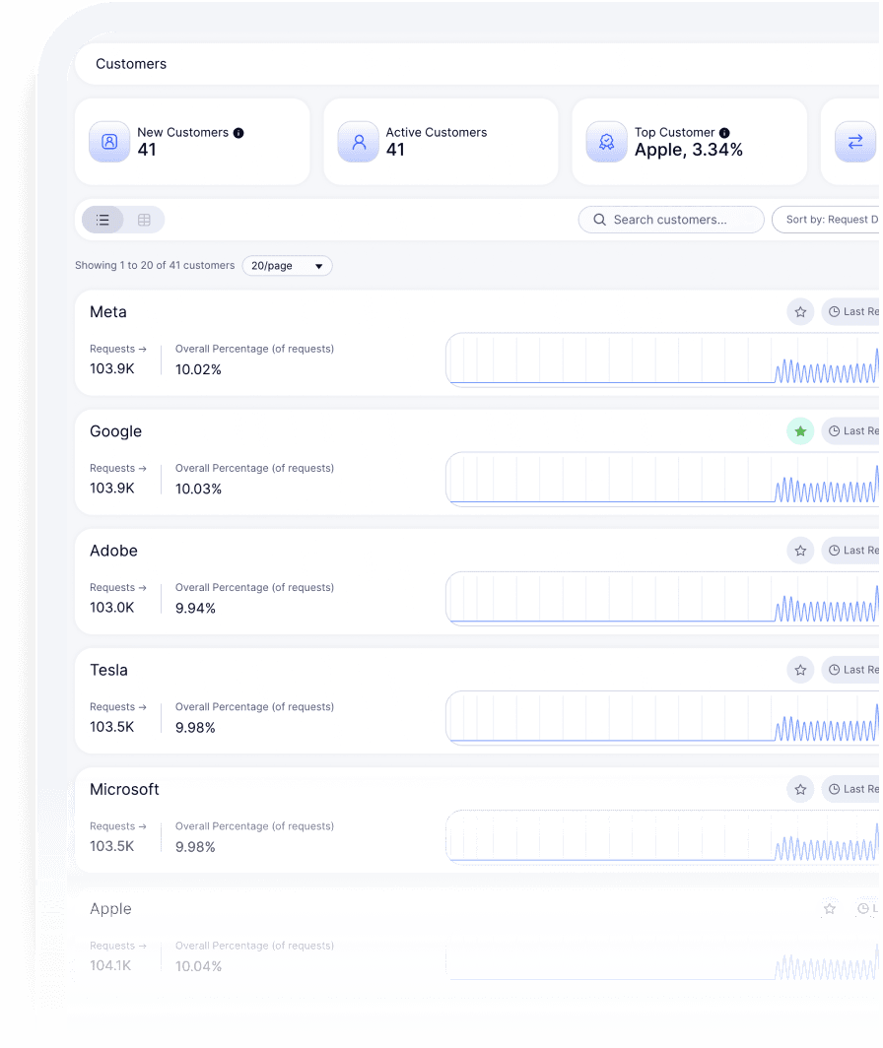
Task: Open Tesla's Requests arrow link
Action: click(117, 706)
